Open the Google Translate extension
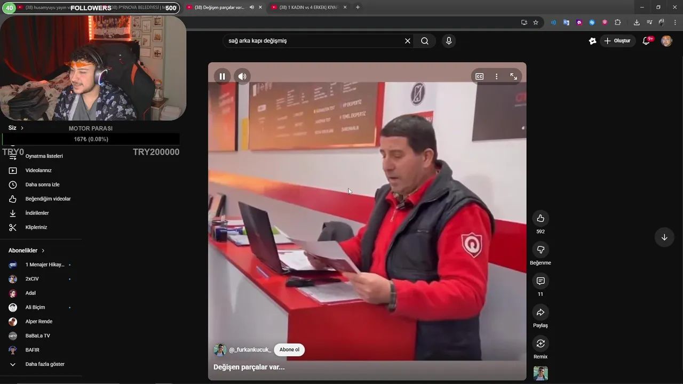683x384 pixels. 566,22
